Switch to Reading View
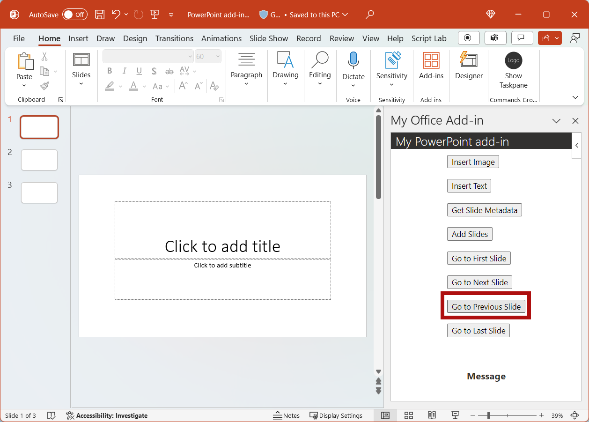589x422 pixels. pyautogui.click(x=432, y=415)
